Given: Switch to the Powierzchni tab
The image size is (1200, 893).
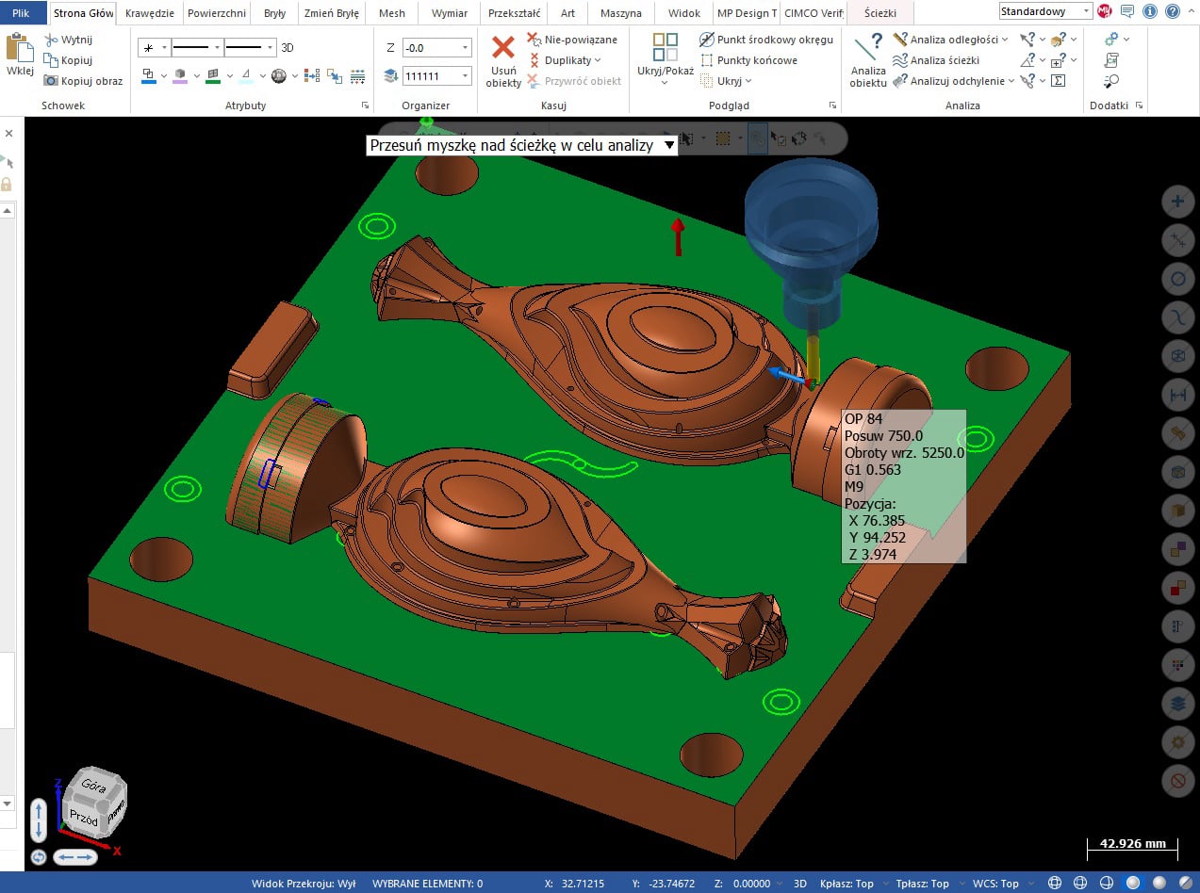Looking at the screenshot, I should tap(216, 13).
